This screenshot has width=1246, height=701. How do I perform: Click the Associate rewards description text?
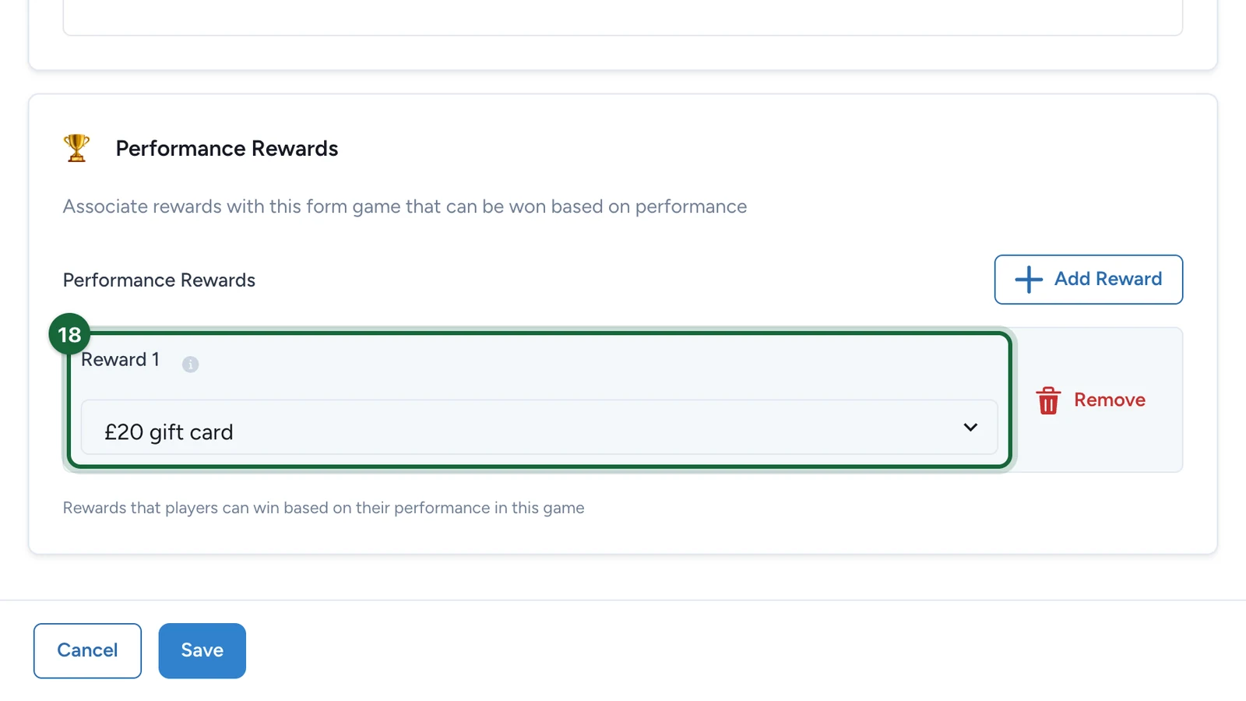point(405,206)
